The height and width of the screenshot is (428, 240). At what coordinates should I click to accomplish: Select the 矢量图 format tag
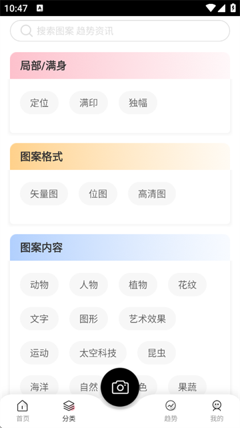44,194
